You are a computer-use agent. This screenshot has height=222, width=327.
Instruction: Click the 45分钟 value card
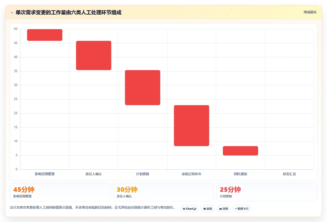tap(60, 192)
